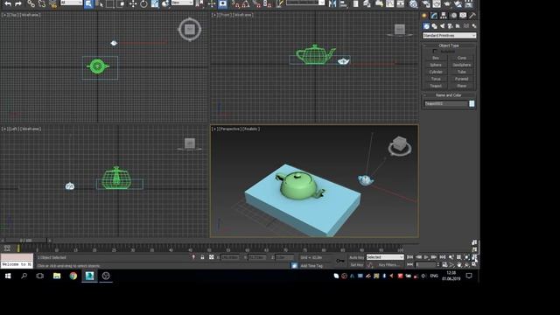
Task: Click the Box primitive button
Action: click(436, 58)
